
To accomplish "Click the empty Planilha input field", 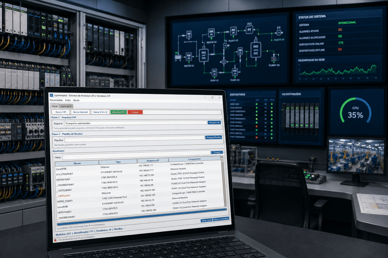I will coord(134,139).
